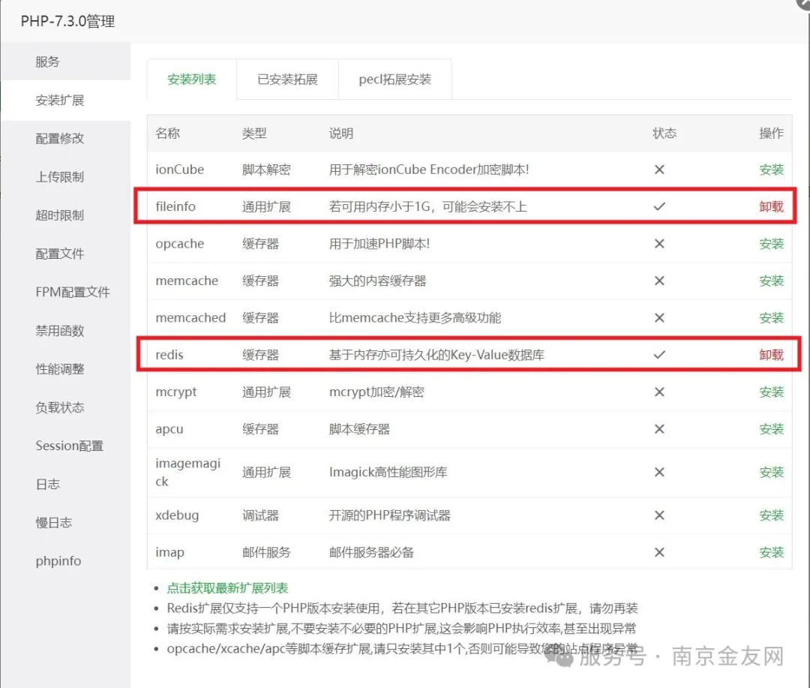This screenshot has height=688, width=810.
Task: Uninstall the fileinfo extension
Action: pyautogui.click(x=771, y=207)
